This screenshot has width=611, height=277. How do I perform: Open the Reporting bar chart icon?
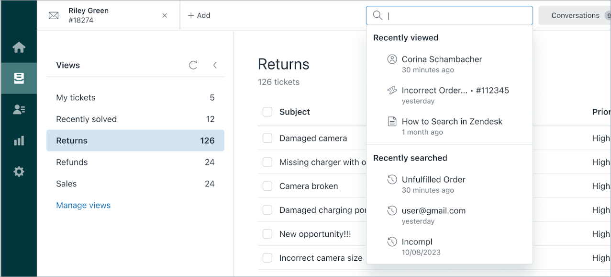click(19, 140)
